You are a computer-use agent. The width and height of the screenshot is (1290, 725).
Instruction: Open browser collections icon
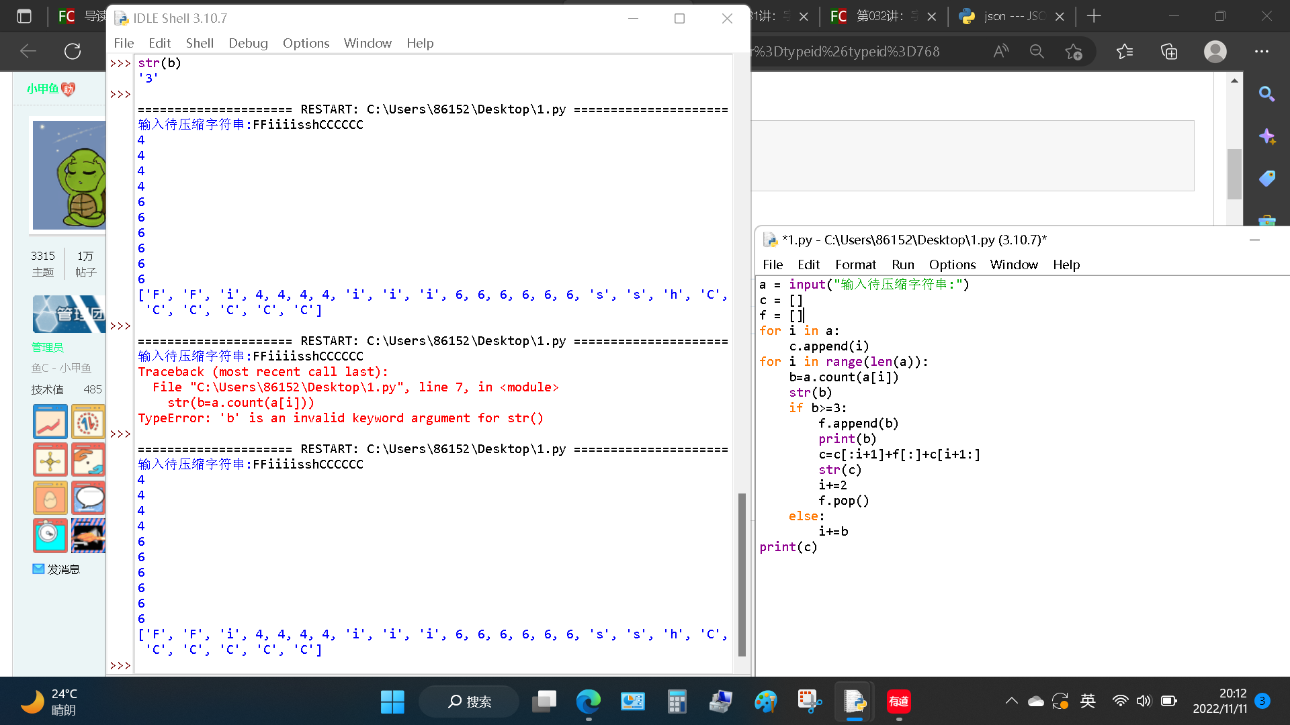coord(1169,51)
